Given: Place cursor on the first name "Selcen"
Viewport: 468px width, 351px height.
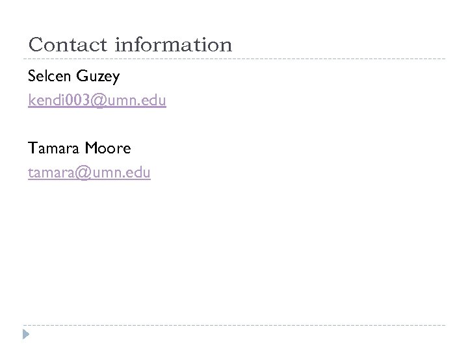Looking at the screenshot, I should coord(50,77).
